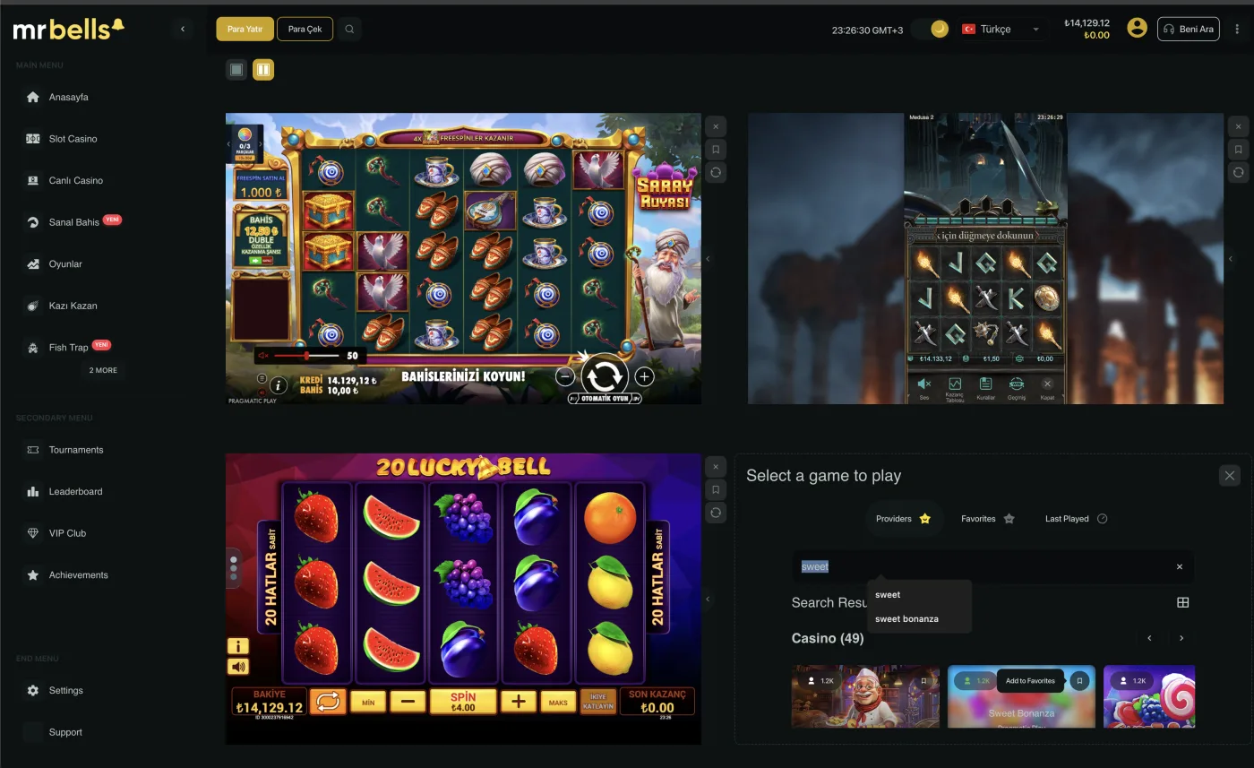Viewport: 1254px width, 768px height.
Task: Click the search magnifier next to Para Çek
Action: click(x=349, y=29)
